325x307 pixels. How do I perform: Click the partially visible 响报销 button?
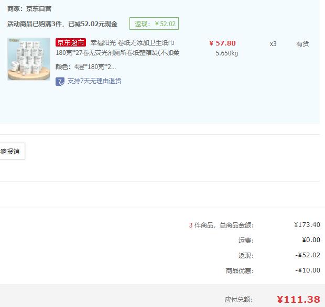(x=12, y=151)
